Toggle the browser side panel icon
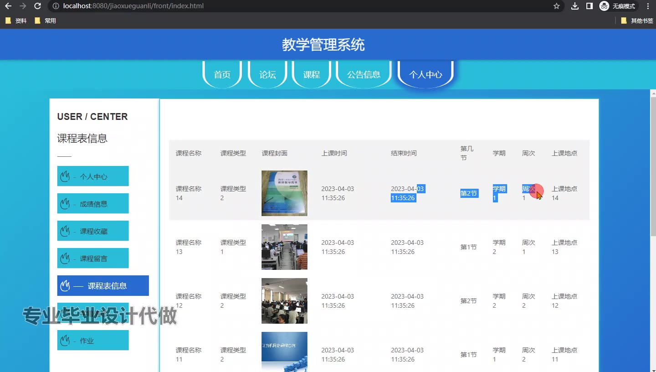656x372 pixels. point(589,6)
